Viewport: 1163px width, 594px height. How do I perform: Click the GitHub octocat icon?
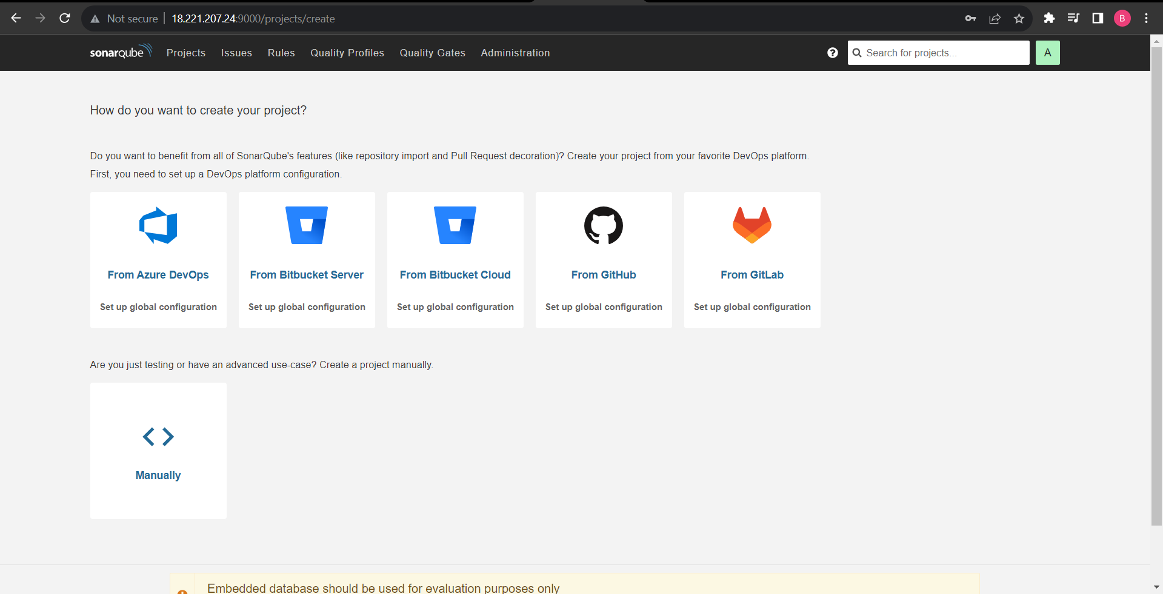(604, 225)
